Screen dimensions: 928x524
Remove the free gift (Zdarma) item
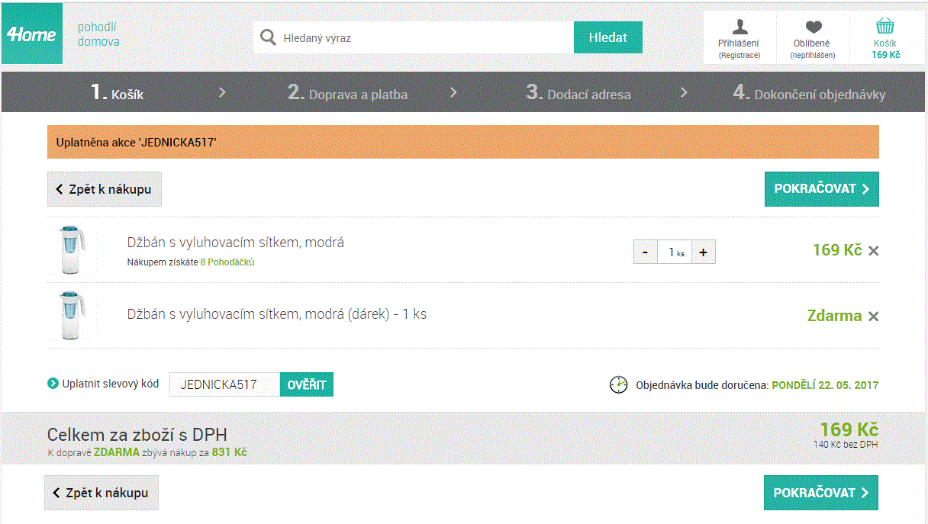(x=874, y=317)
